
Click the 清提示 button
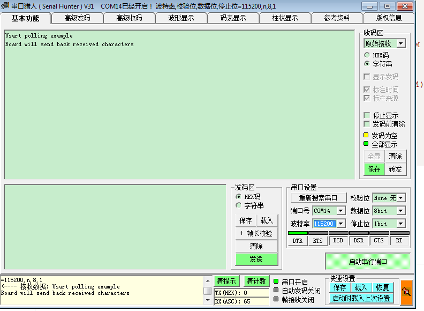click(x=226, y=282)
